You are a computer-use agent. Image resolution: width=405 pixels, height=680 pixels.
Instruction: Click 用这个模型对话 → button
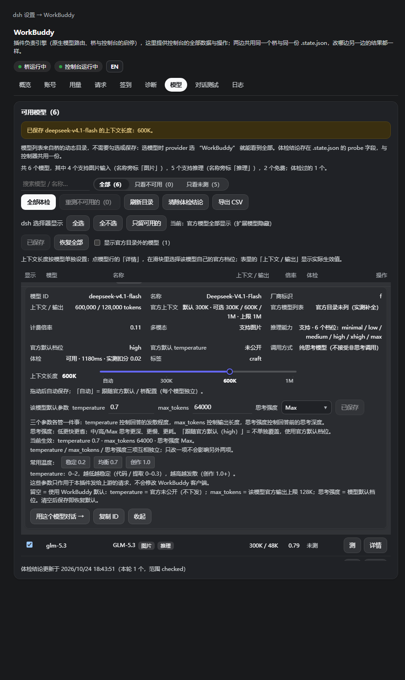click(x=60, y=516)
